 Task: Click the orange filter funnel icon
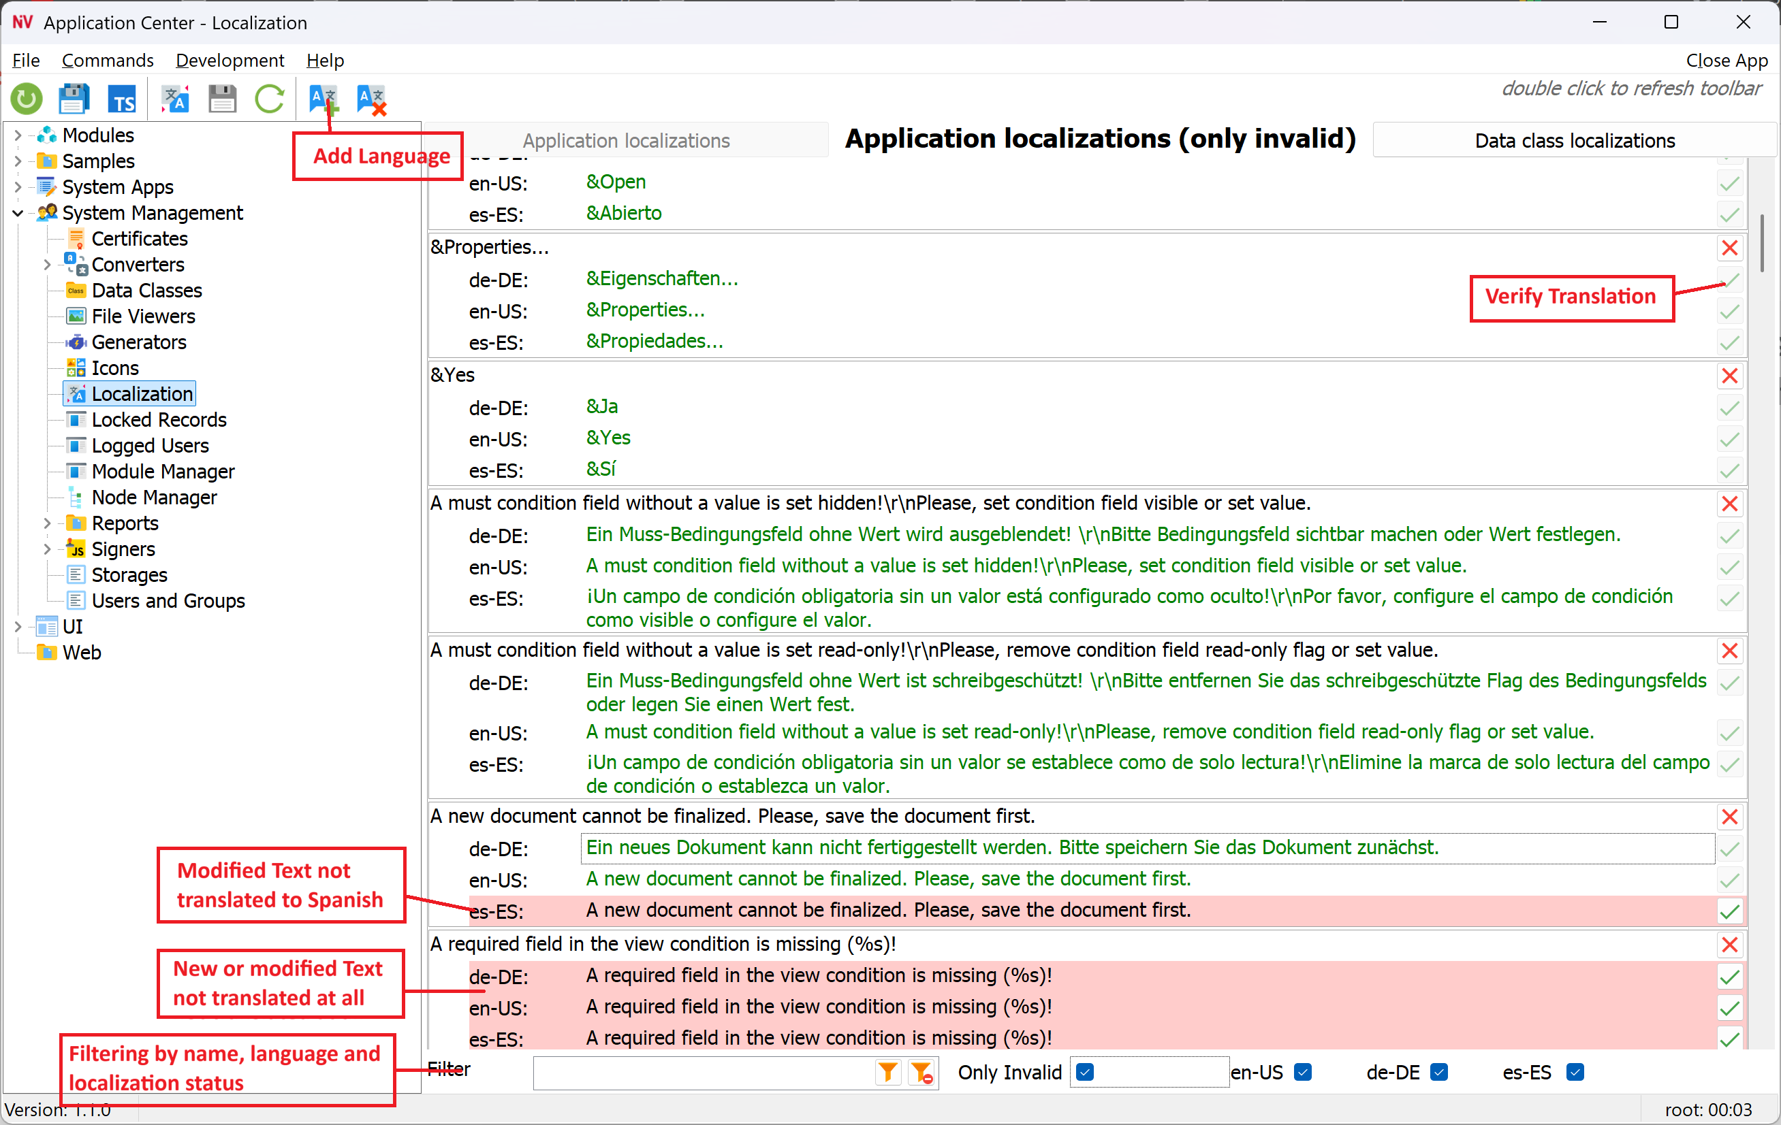click(887, 1071)
